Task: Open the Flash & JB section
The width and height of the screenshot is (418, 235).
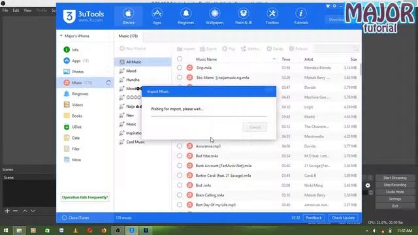Action: tap(244, 16)
